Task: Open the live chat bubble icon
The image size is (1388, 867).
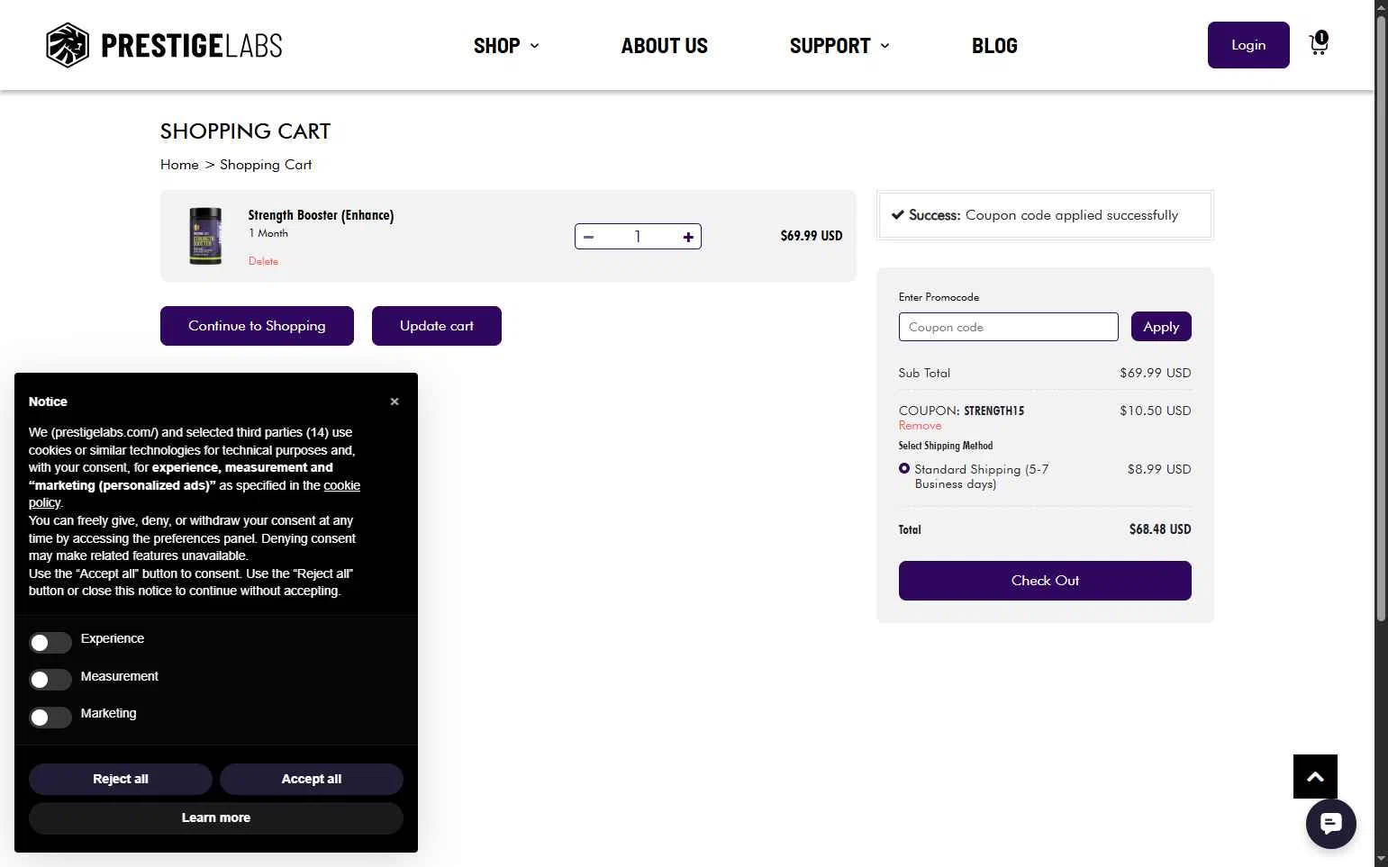Action: [1330, 823]
